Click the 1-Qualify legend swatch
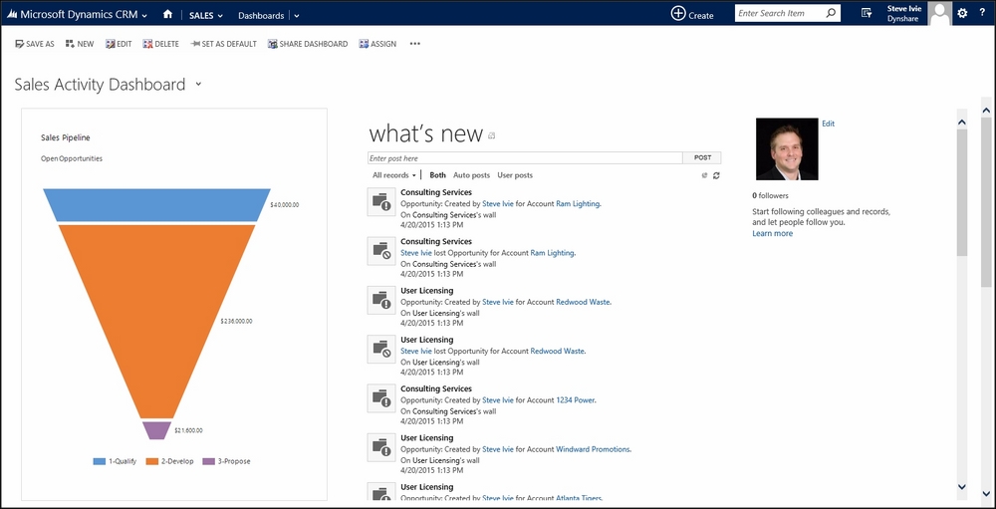 pyautogui.click(x=99, y=461)
